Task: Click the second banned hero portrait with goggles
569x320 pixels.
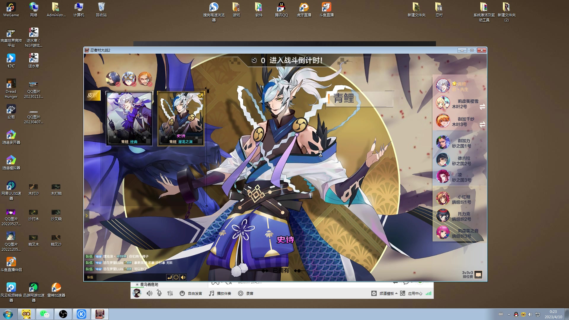Action: (x=129, y=79)
